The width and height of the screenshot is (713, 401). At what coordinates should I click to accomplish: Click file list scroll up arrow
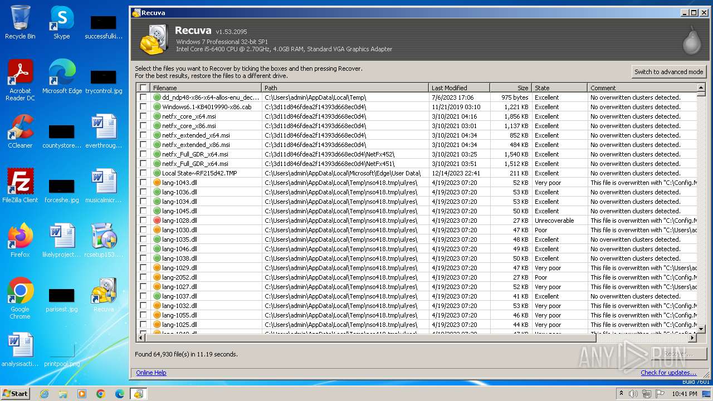click(x=701, y=87)
